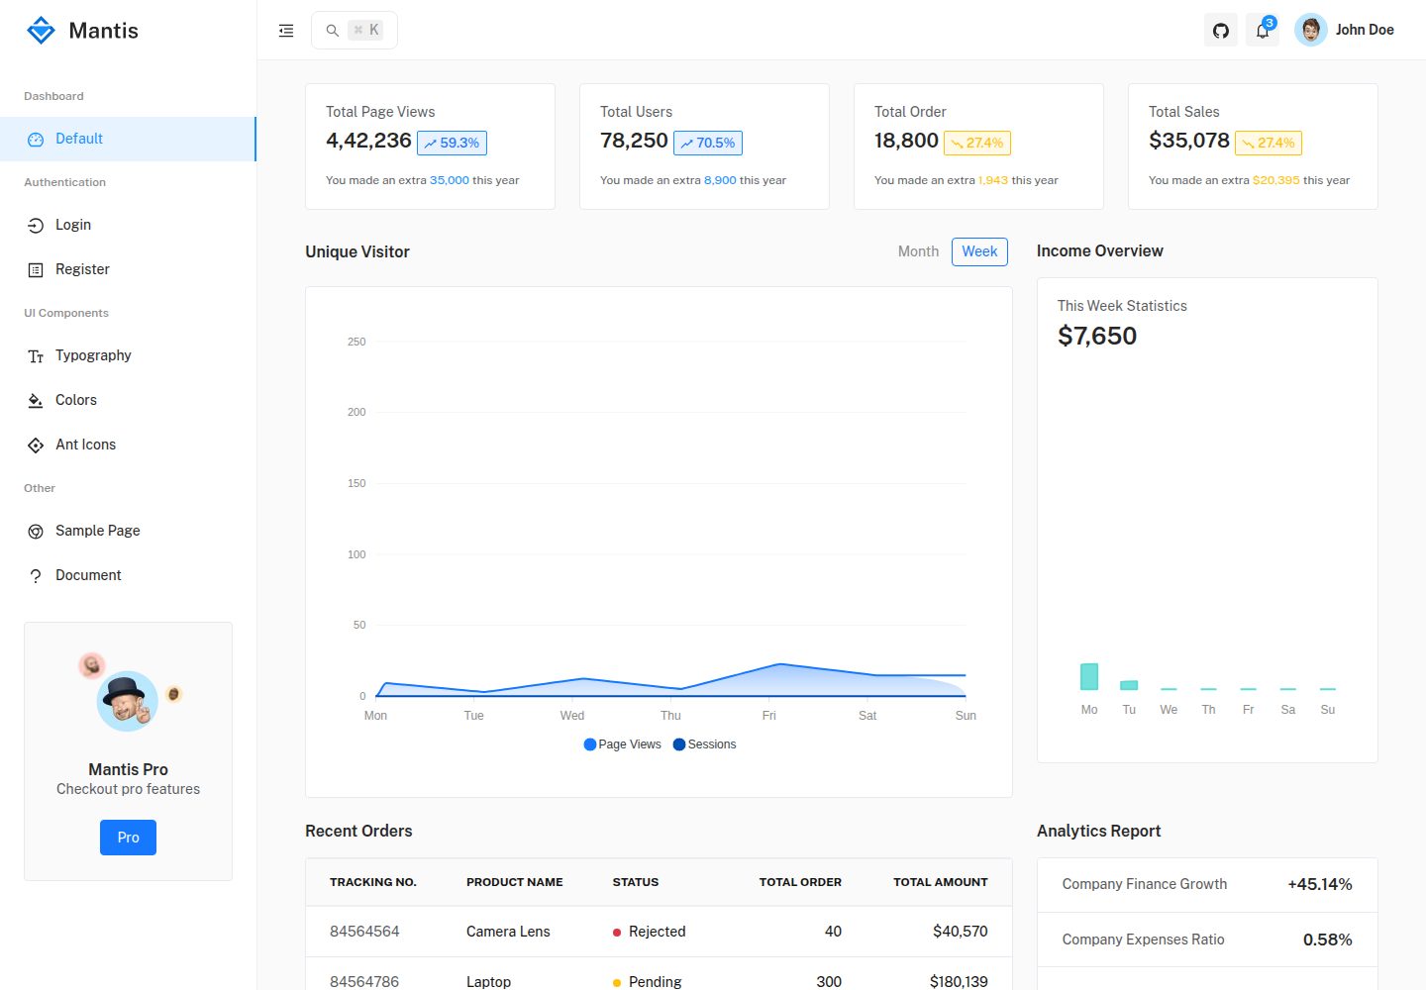Focus the search input field
Screen dimensions: 1426x990
click(x=355, y=31)
